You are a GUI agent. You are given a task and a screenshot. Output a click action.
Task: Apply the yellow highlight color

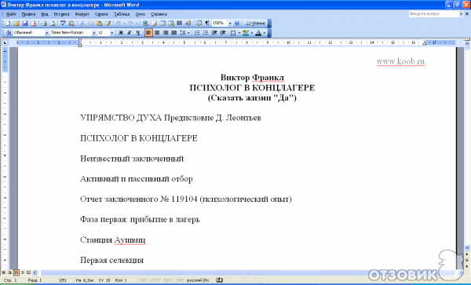click(246, 33)
